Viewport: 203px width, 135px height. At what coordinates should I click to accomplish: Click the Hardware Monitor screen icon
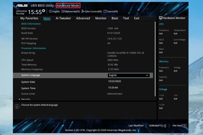click(161, 18)
